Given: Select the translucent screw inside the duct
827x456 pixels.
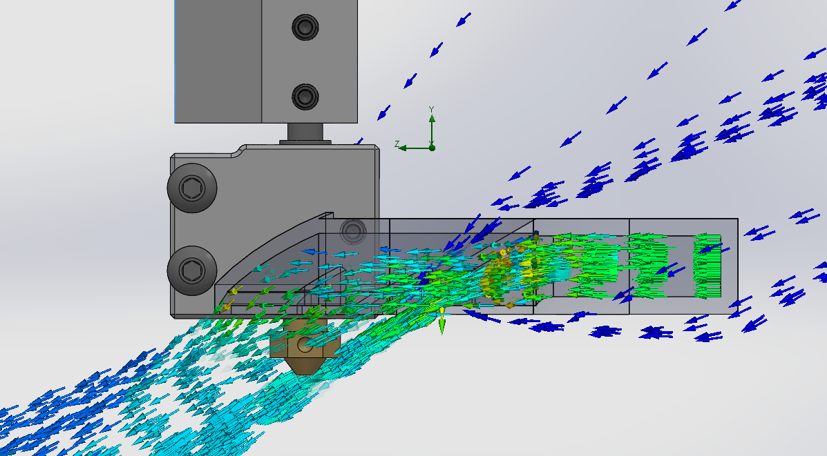Looking at the screenshot, I should coord(354,231).
